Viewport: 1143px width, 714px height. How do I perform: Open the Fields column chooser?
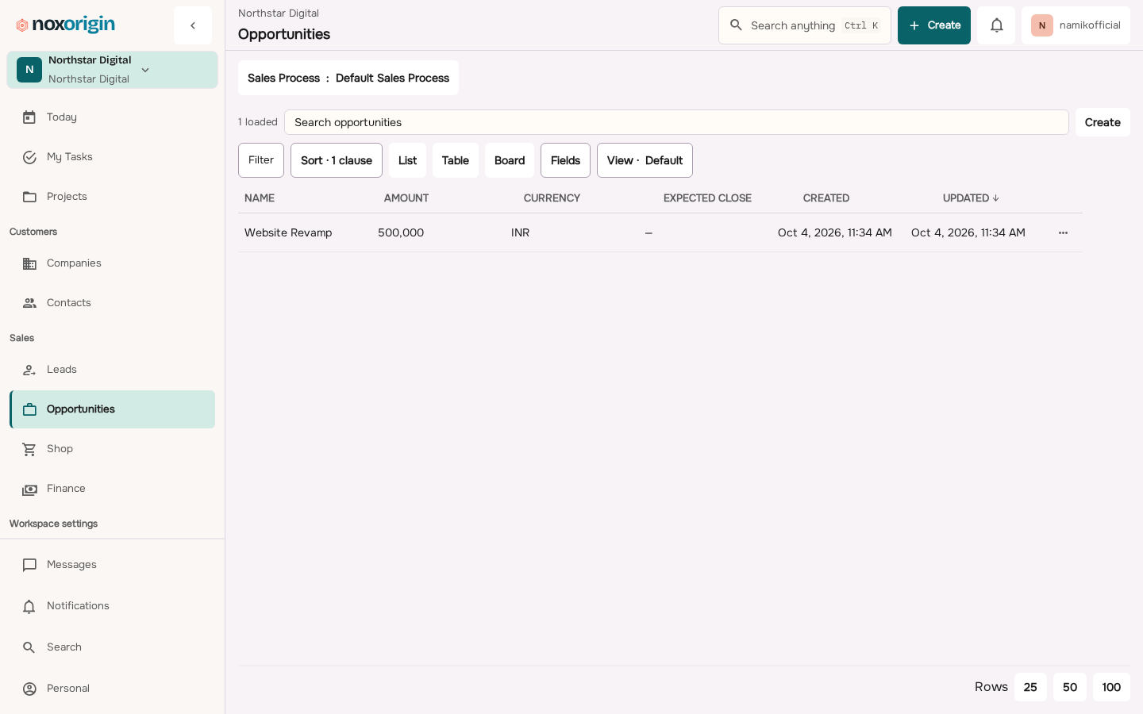click(565, 160)
